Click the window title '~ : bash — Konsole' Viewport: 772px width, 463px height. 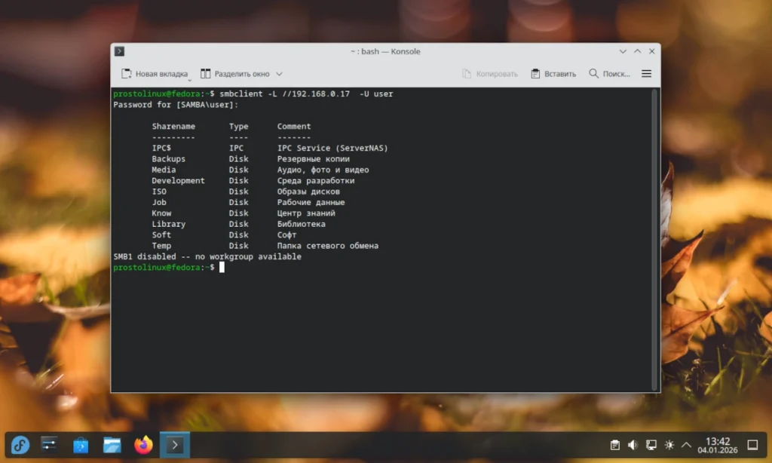[x=385, y=51]
